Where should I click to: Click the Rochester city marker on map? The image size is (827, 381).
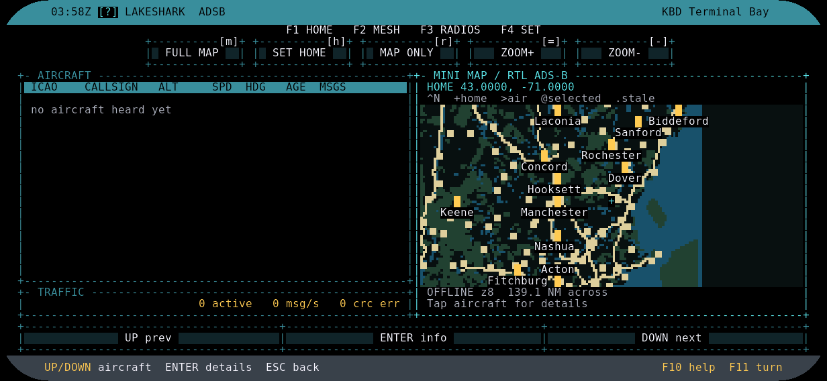point(612,144)
